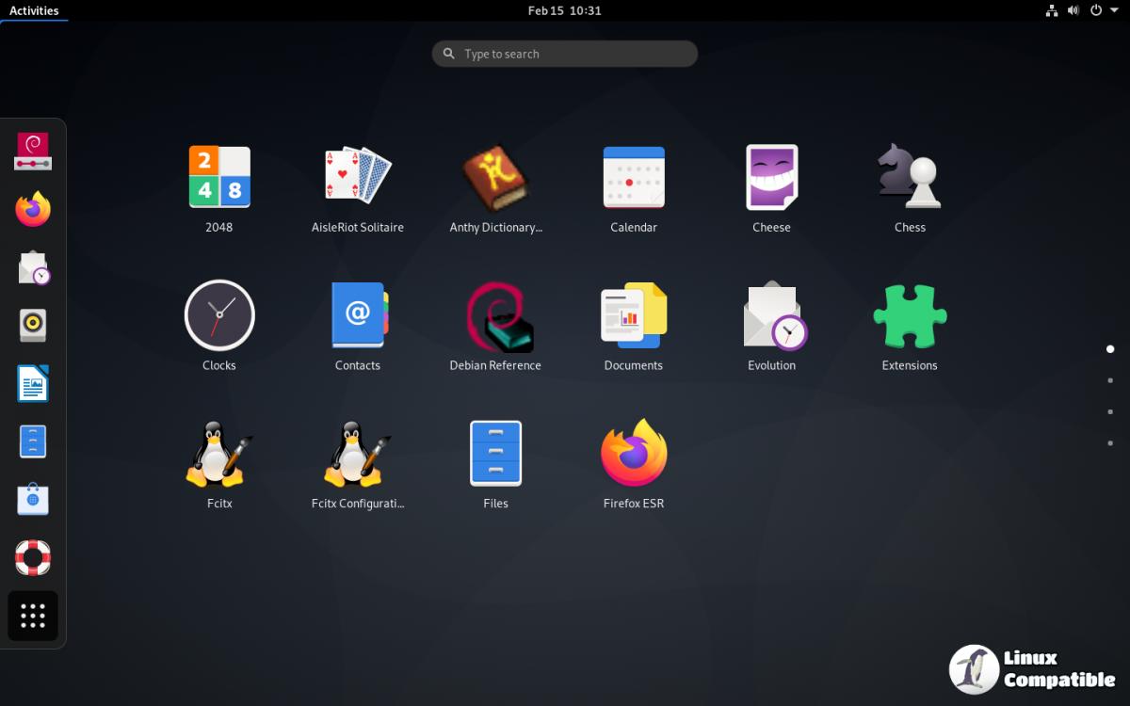Open the 2048 game
This screenshot has height=706, width=1130.
219,178
